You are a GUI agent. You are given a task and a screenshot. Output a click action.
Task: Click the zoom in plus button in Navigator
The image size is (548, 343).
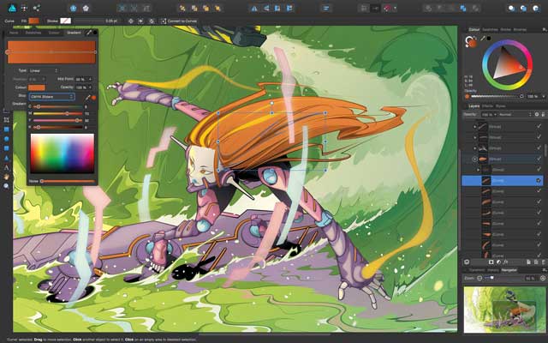tap(542, 278)
